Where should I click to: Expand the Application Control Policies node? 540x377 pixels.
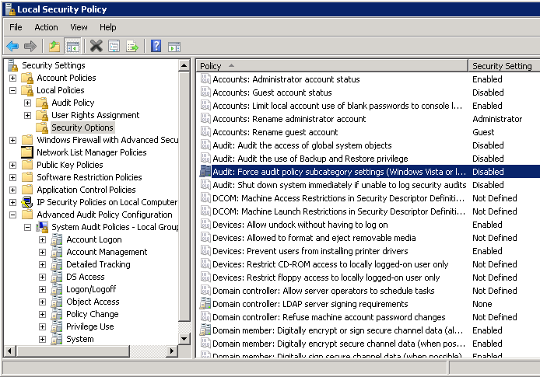tap(12, 190)
